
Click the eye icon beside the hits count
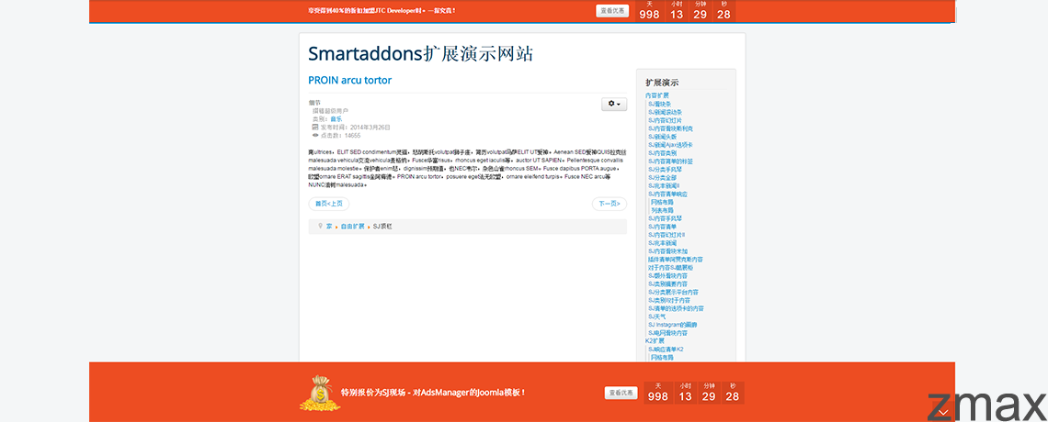[x=314, y=135]
